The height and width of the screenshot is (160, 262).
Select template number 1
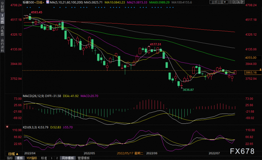52,158
